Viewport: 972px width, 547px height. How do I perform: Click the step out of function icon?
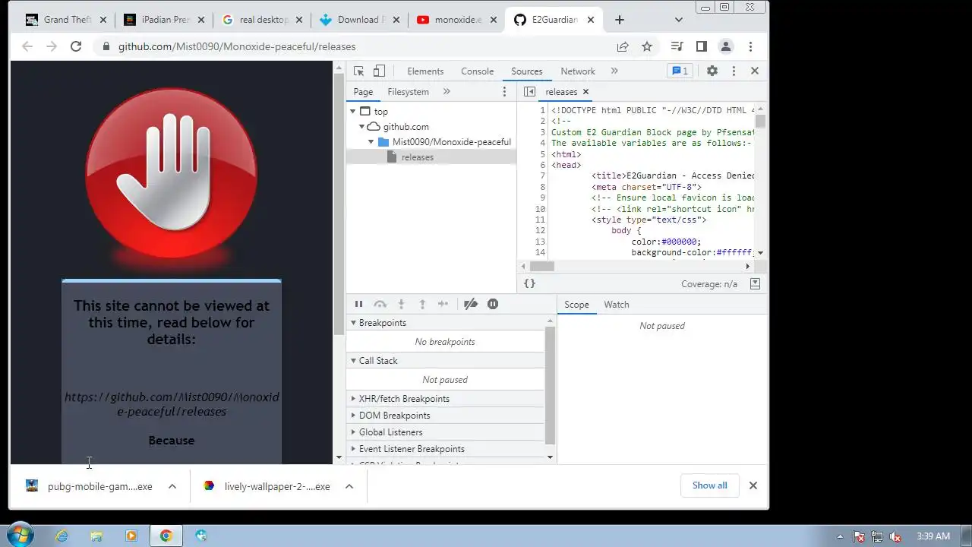[423, 304]
